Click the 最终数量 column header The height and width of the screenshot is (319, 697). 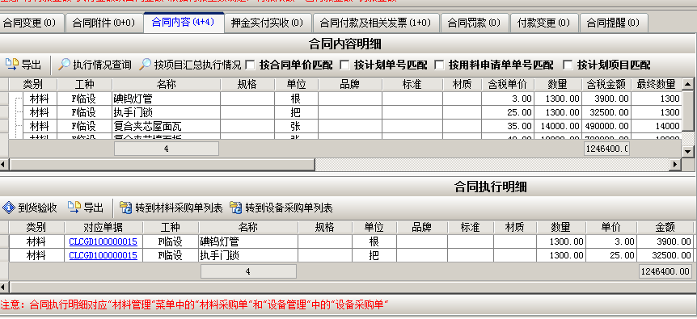coord(656,84)
